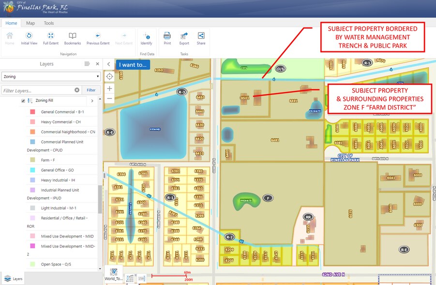Click the 'General Office - GO' legend label

(x=57, y=170)
